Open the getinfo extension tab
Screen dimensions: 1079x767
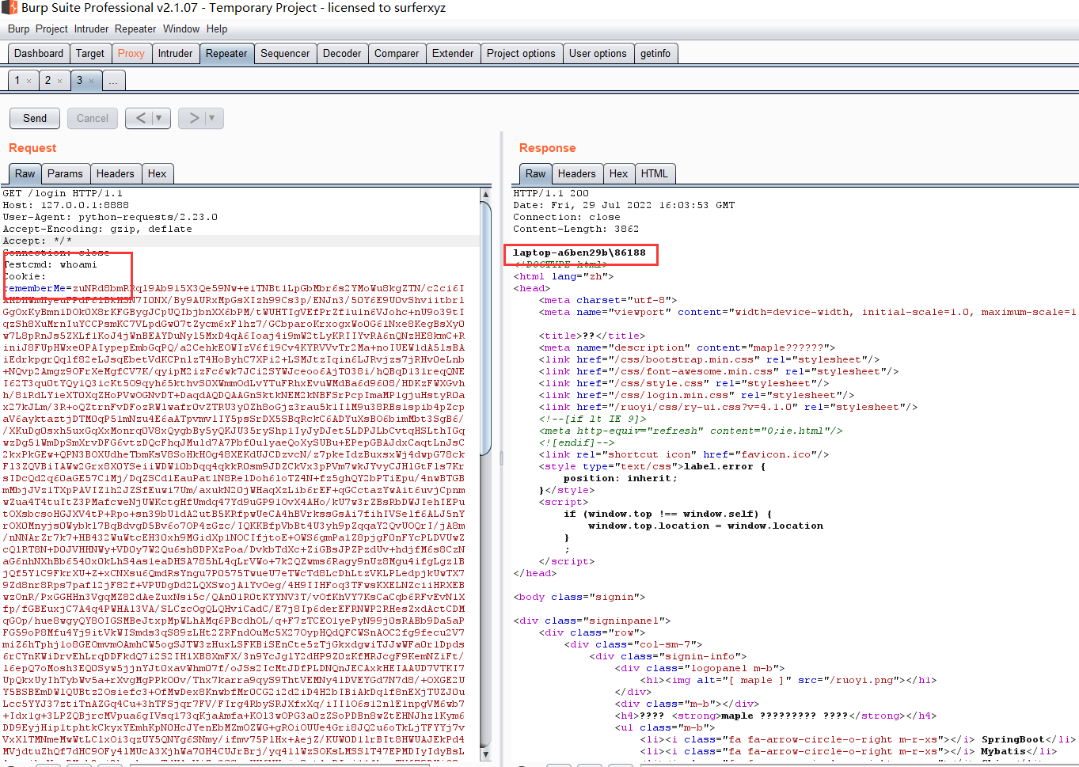tap(655, 54)
